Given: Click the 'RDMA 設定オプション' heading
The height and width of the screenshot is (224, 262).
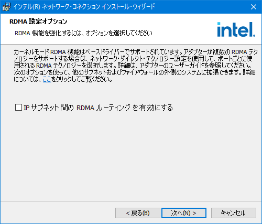Looking at the screenshot, I should pos(38,22).
